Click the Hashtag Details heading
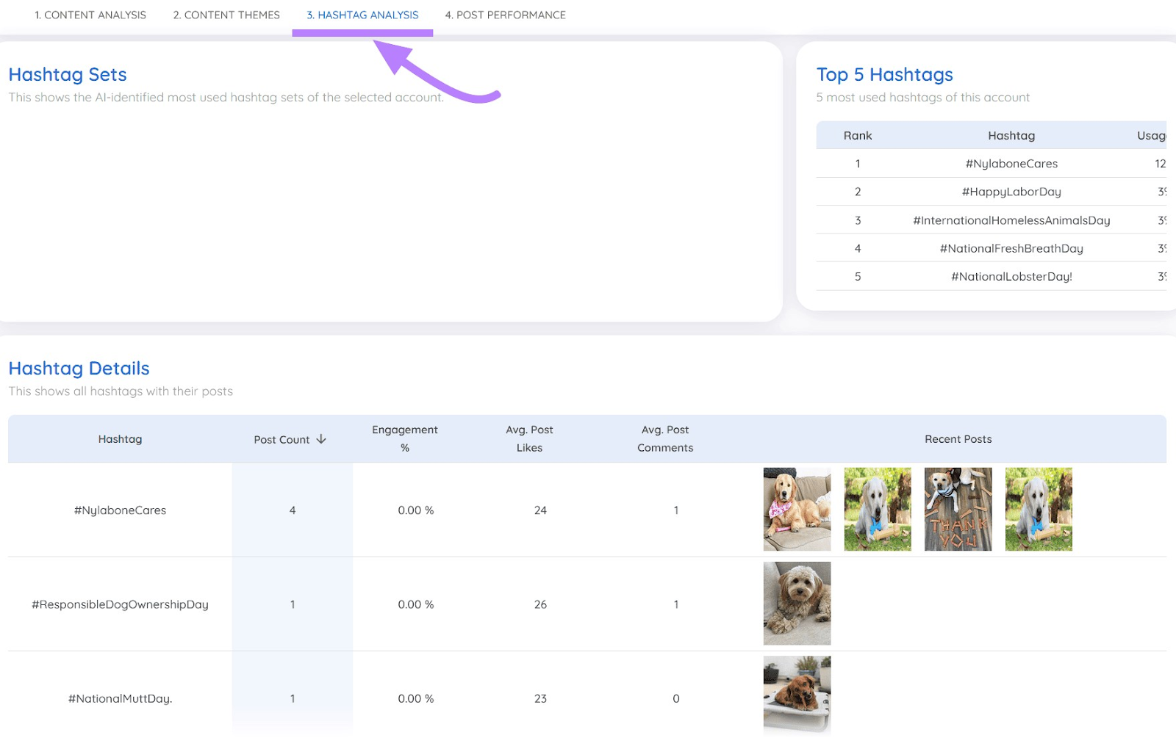Image resolution: width=1176 pixels, height=738 pixels. (x=79, y=369)
